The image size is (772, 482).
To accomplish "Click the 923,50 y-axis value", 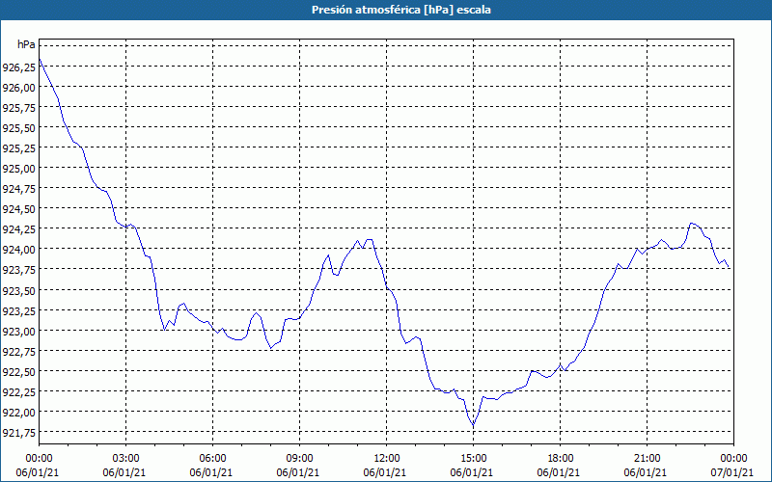I will [18, 291].
